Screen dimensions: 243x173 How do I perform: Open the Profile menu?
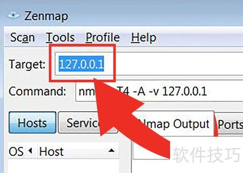point(103,37)
